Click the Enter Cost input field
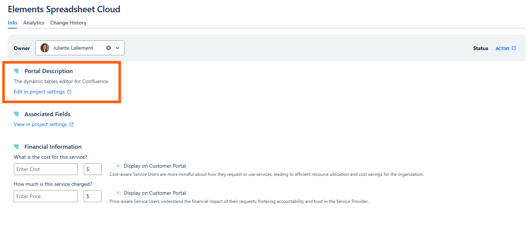Image resolution: width=528 pixels, height=227 pixels. pos(46,169)
